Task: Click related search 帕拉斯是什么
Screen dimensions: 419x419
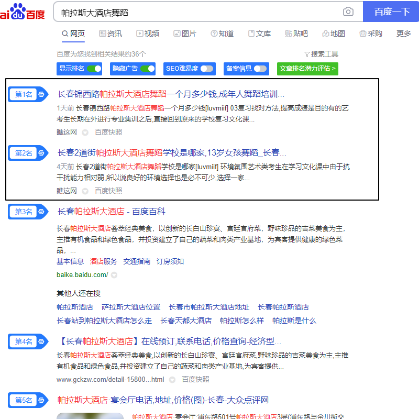Action: tap(294, 321)
